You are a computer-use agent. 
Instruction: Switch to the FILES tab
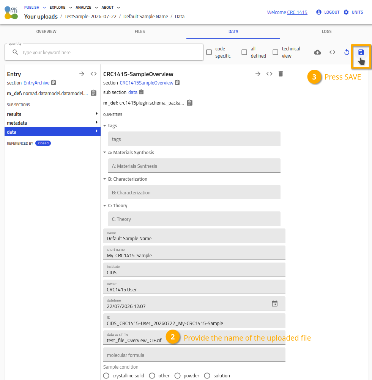[140, 31]
